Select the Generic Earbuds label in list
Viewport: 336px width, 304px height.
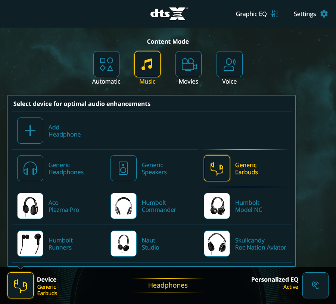[x=246, y=169]
